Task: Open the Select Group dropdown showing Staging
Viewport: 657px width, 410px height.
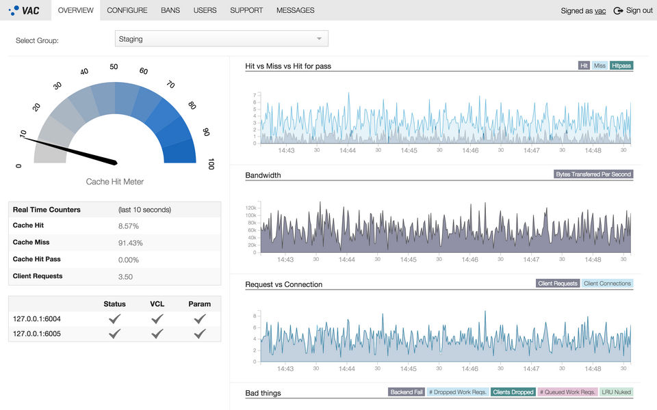Action: tap(221, 38)
